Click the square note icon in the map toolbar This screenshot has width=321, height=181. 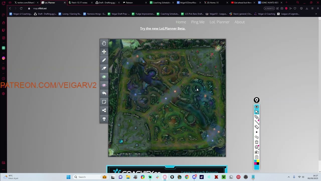pos(104,102)
